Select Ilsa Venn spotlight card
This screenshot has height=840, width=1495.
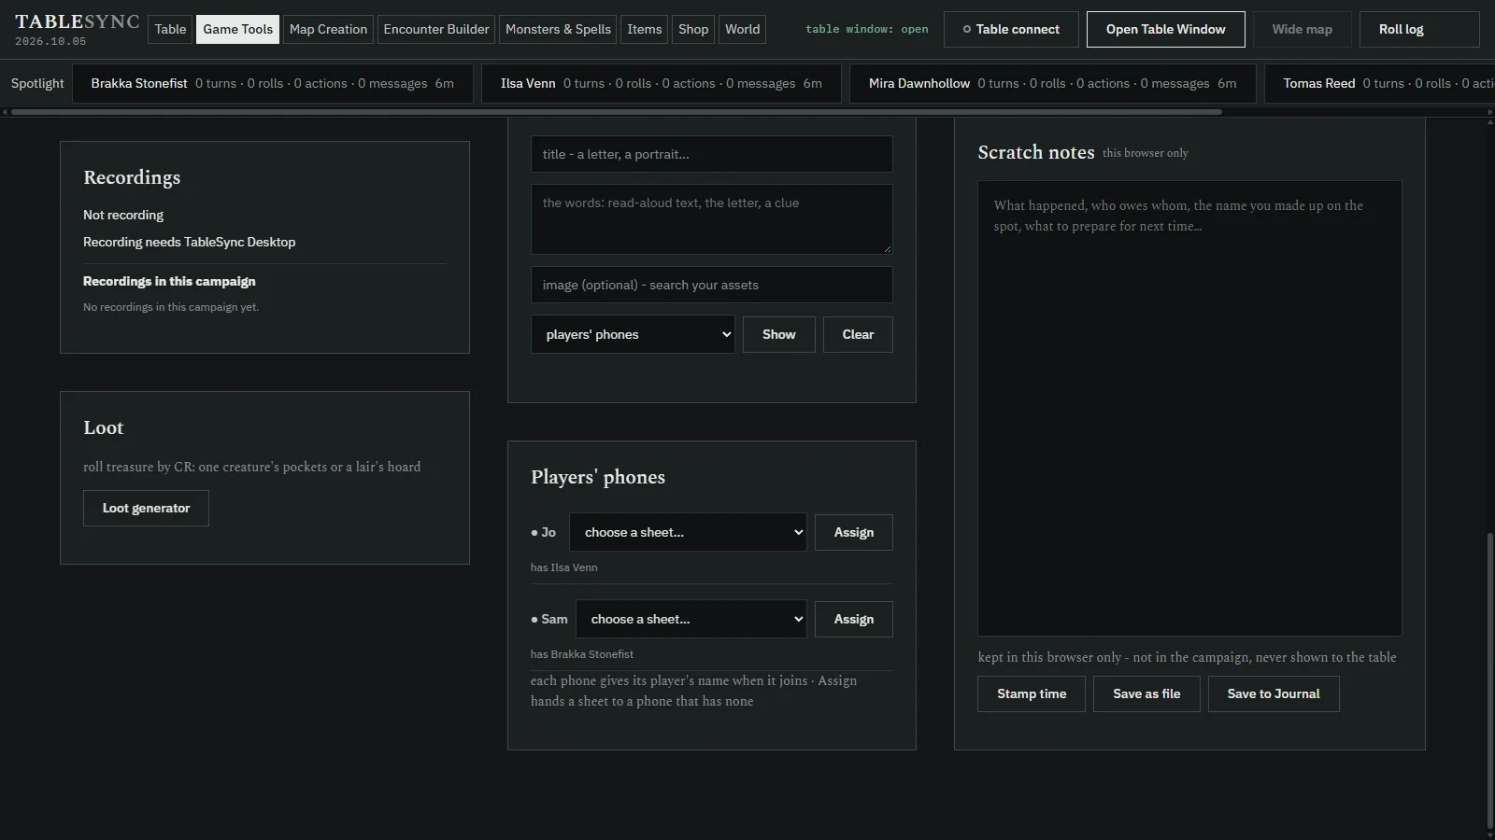(661, 83)
